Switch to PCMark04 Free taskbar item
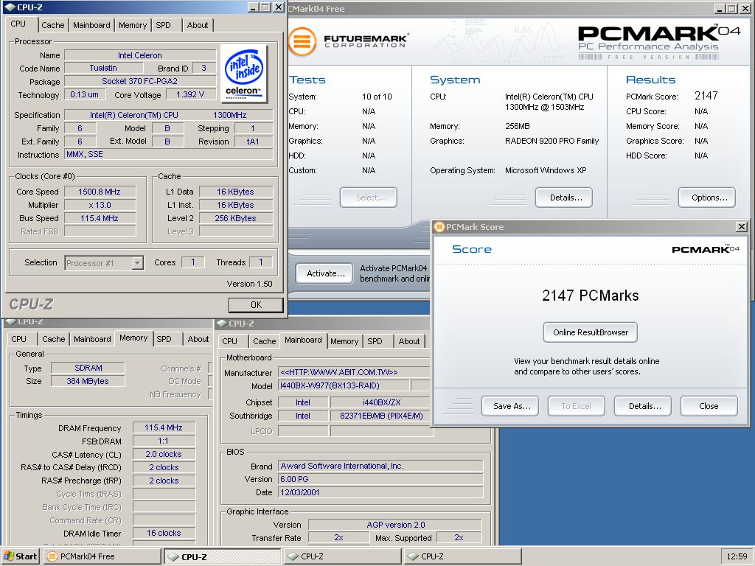755x566 pixels. [102, 556]
